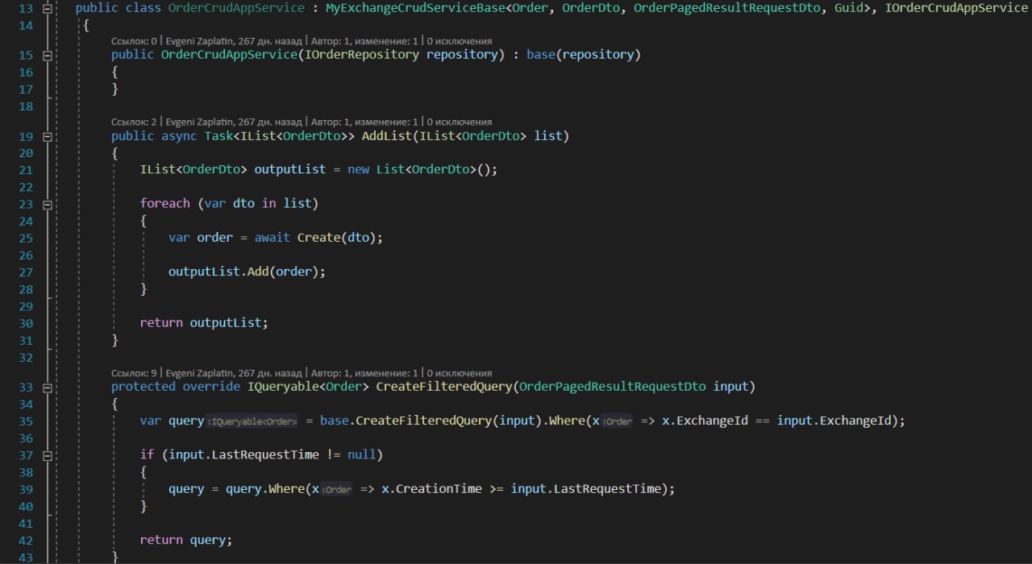Click ':Order' inline hint on line 39
The width and height of the screenshot is (1032, 564).
337,489
